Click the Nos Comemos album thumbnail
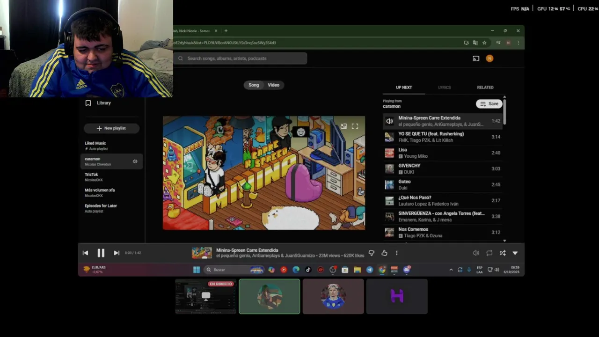 point(389,233)
